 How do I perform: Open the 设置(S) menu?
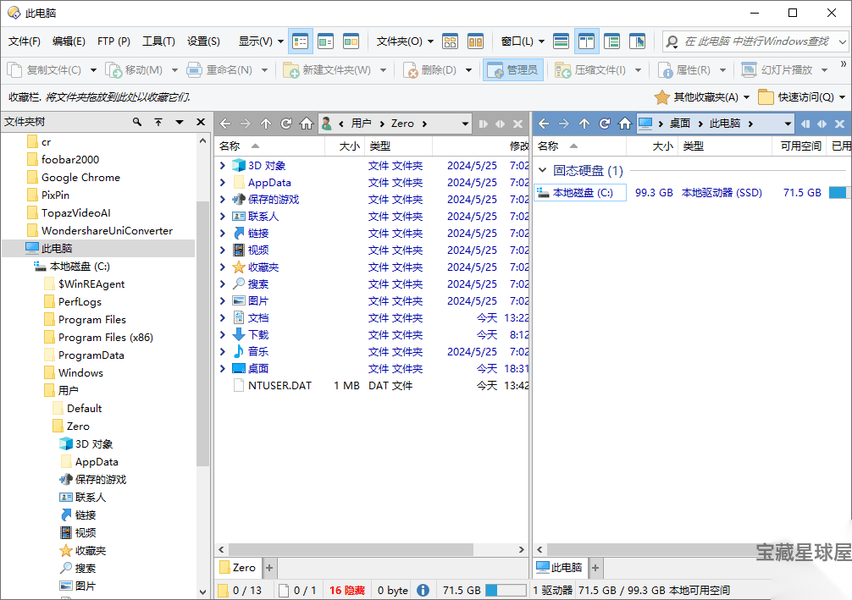(x=204, y=41)
